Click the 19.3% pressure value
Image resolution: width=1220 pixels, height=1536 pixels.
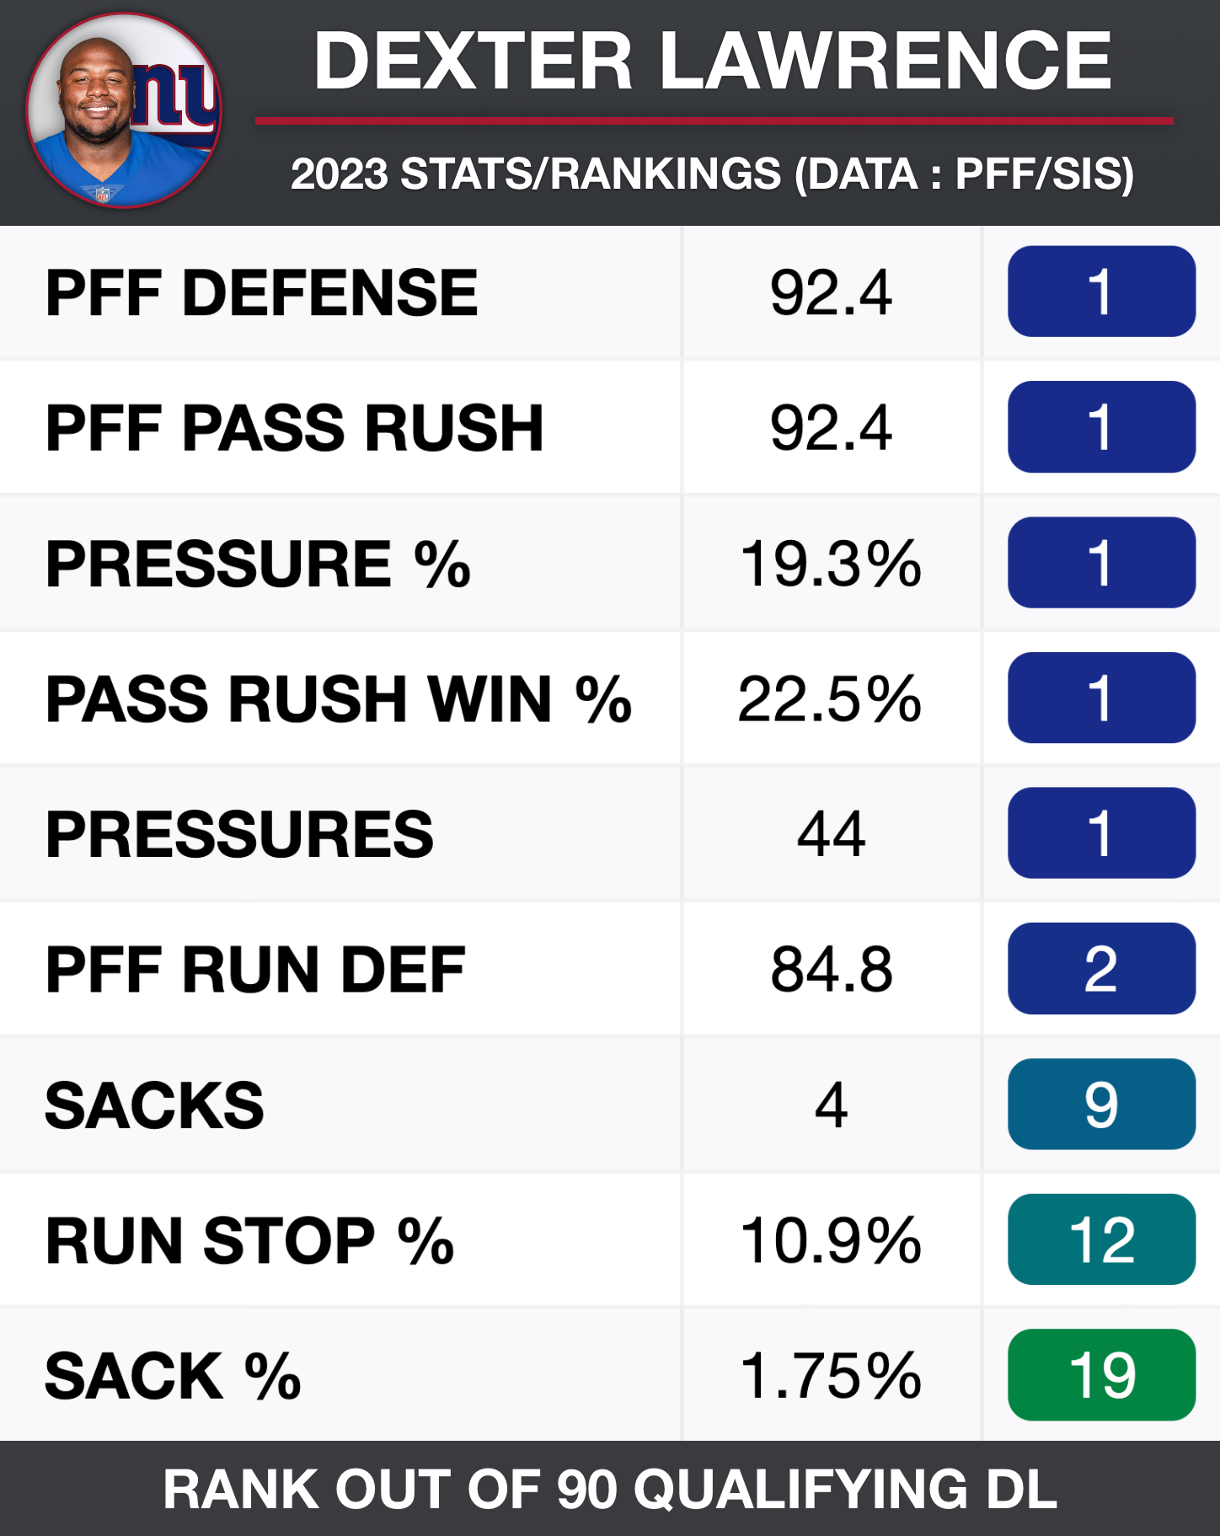(x=831, y=564)
